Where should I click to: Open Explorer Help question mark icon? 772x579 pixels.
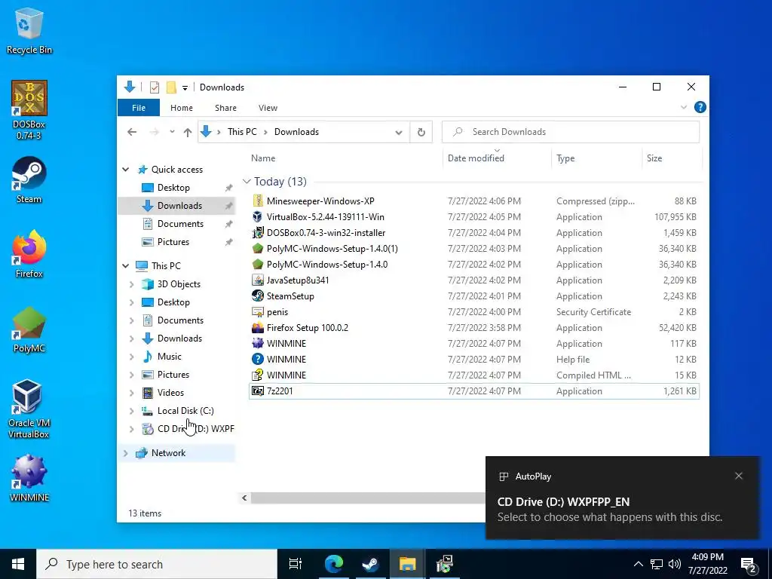[x=700, y=107]
